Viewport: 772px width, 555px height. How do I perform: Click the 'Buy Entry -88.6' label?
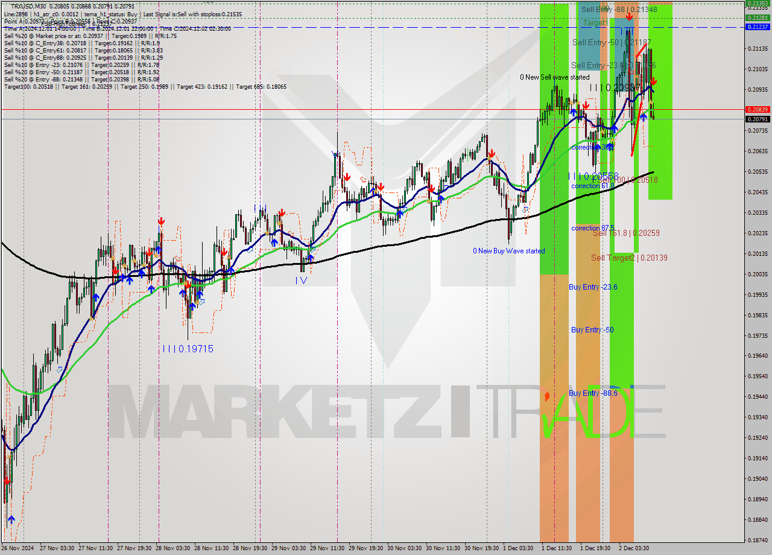[593, 393]
